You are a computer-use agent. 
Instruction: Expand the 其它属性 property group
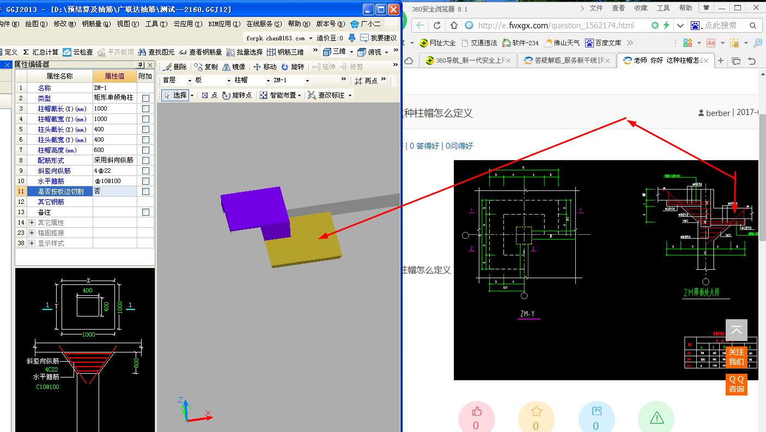(x=32, y=222)
